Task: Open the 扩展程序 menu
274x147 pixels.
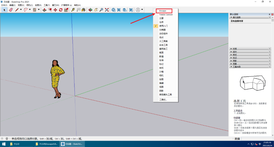Action: (x=66, y=5)
